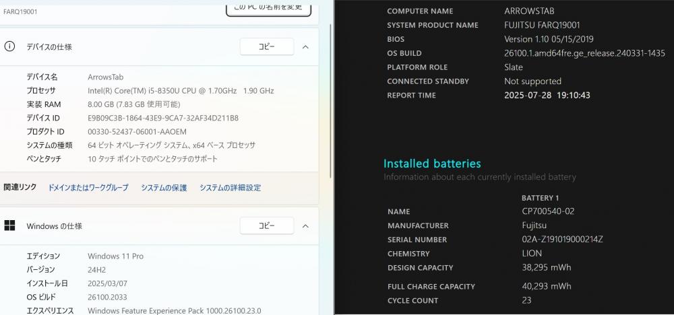Click the この PC の名前を変更 rename button
674x315 pixels.
[x=268, y=7]
